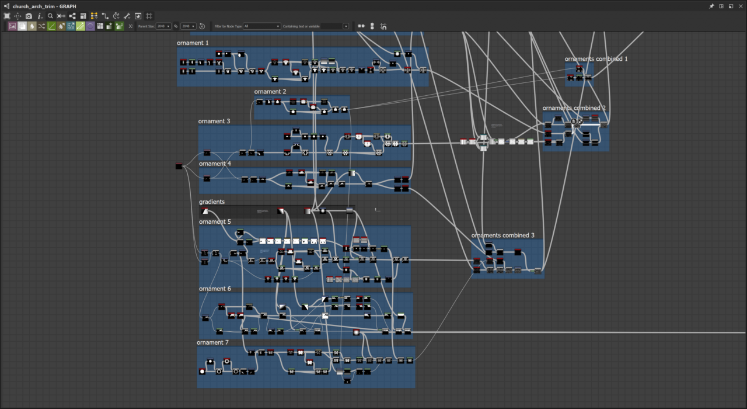Open the first Parent Size 2048 dropdown
The height and width of the screenshot is (409, 747).
pos(163,26)
